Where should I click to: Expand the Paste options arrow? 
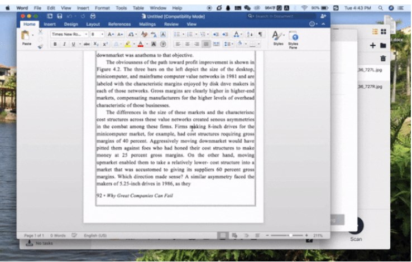click(x=33, y=35)
